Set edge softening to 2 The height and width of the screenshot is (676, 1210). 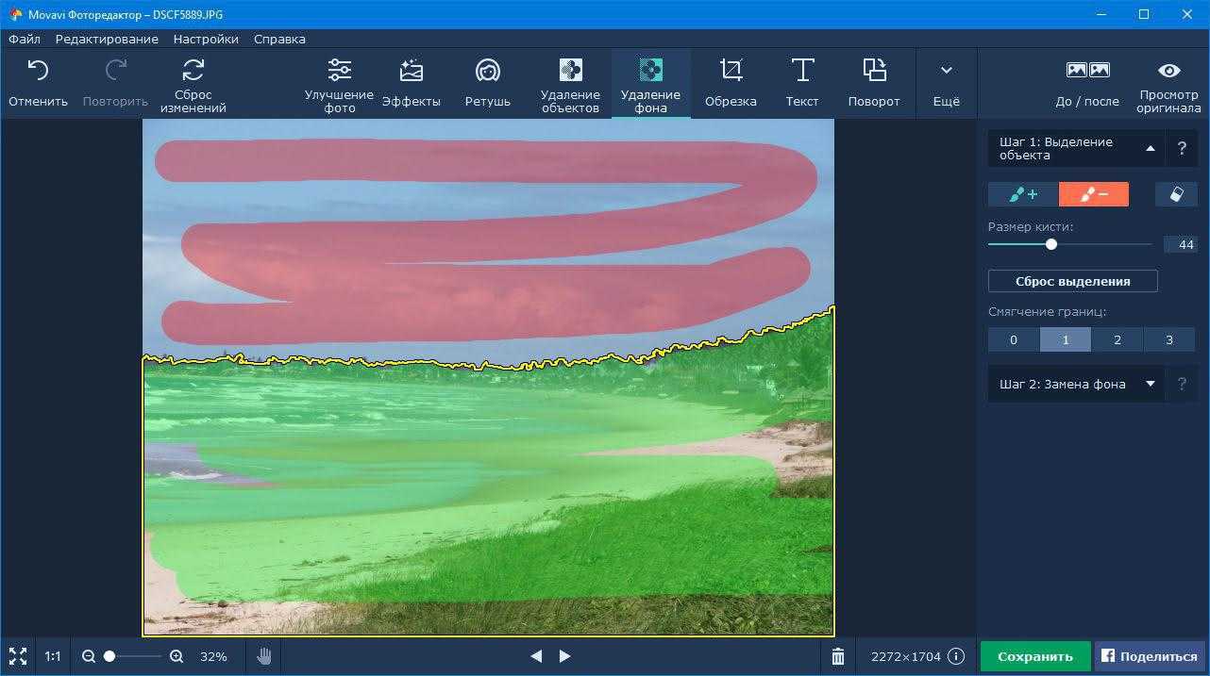(1118, 339)
